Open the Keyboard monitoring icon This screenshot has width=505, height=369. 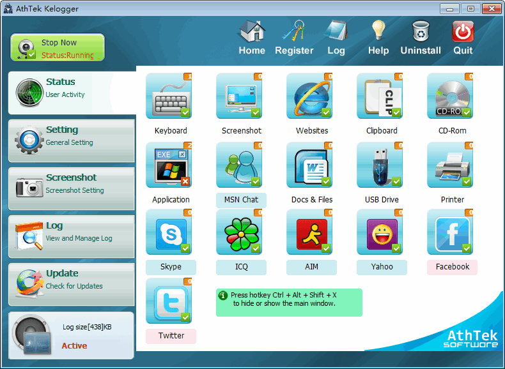pyautogui.click(x=169, y=96)
